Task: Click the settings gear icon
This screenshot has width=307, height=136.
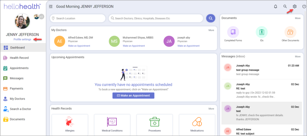Action: (x=294, y=7)
